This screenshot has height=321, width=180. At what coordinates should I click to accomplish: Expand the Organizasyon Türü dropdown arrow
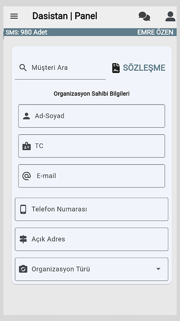(x=158, y=269)
